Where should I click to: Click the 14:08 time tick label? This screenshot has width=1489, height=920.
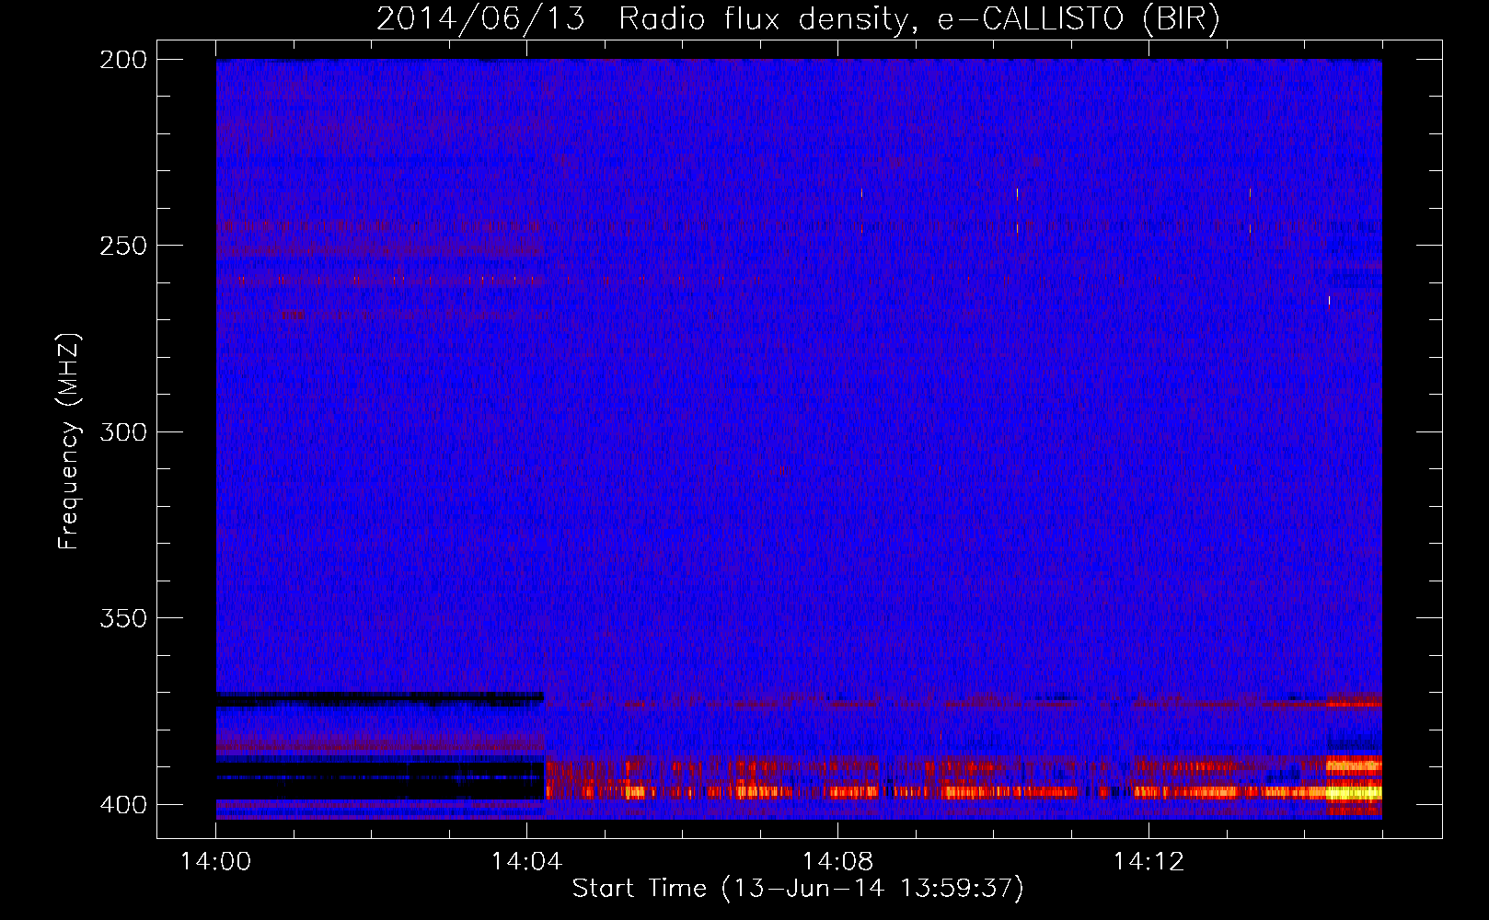click(x=837, y=862)
